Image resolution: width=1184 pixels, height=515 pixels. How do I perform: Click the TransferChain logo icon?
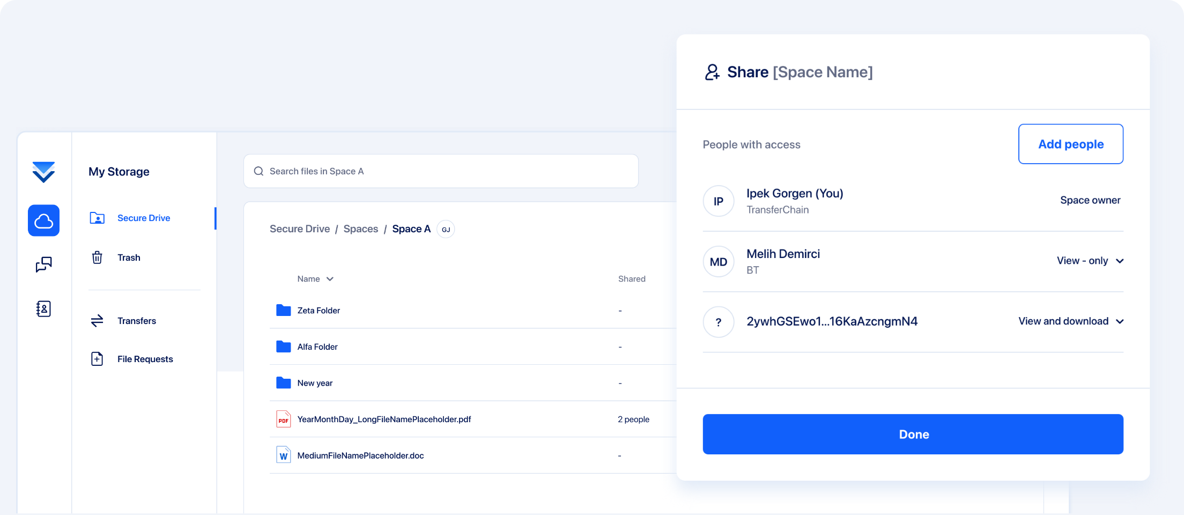[x=43, y=172]
